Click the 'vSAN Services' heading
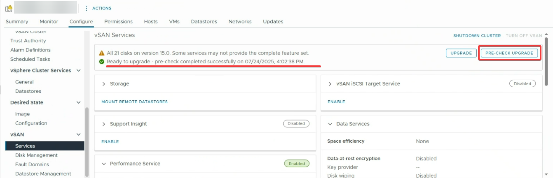The height and width of the screenshot is (178, 553). point(115,35)
